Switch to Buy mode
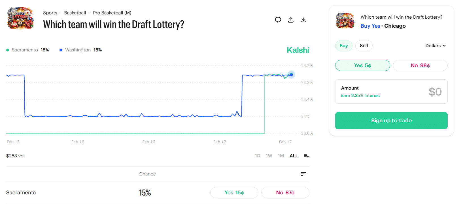Viewport: 461px width, 204px height. click(x=344, y=46)
